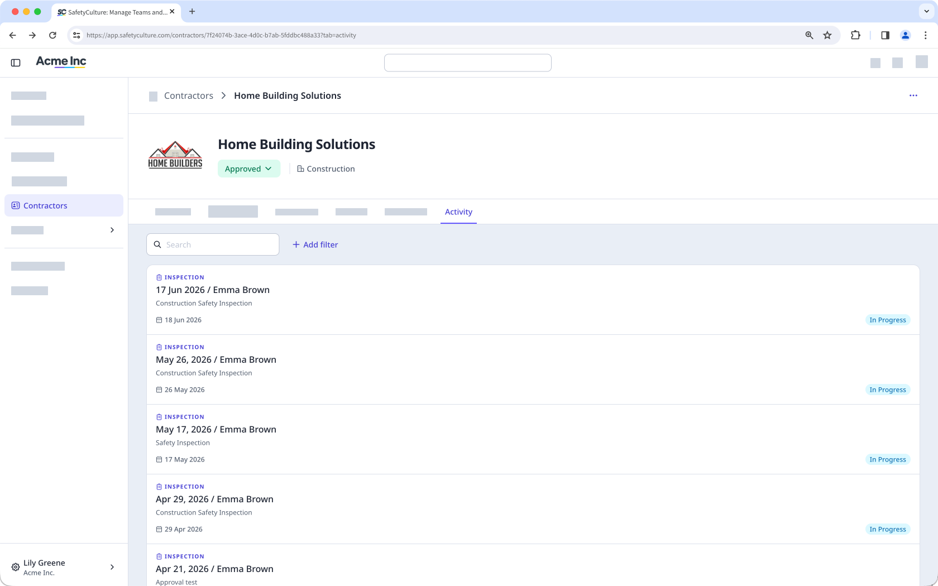938x586 pixels.
Task: Click the Acme Inc logo
Action: (x=61, y=61)
